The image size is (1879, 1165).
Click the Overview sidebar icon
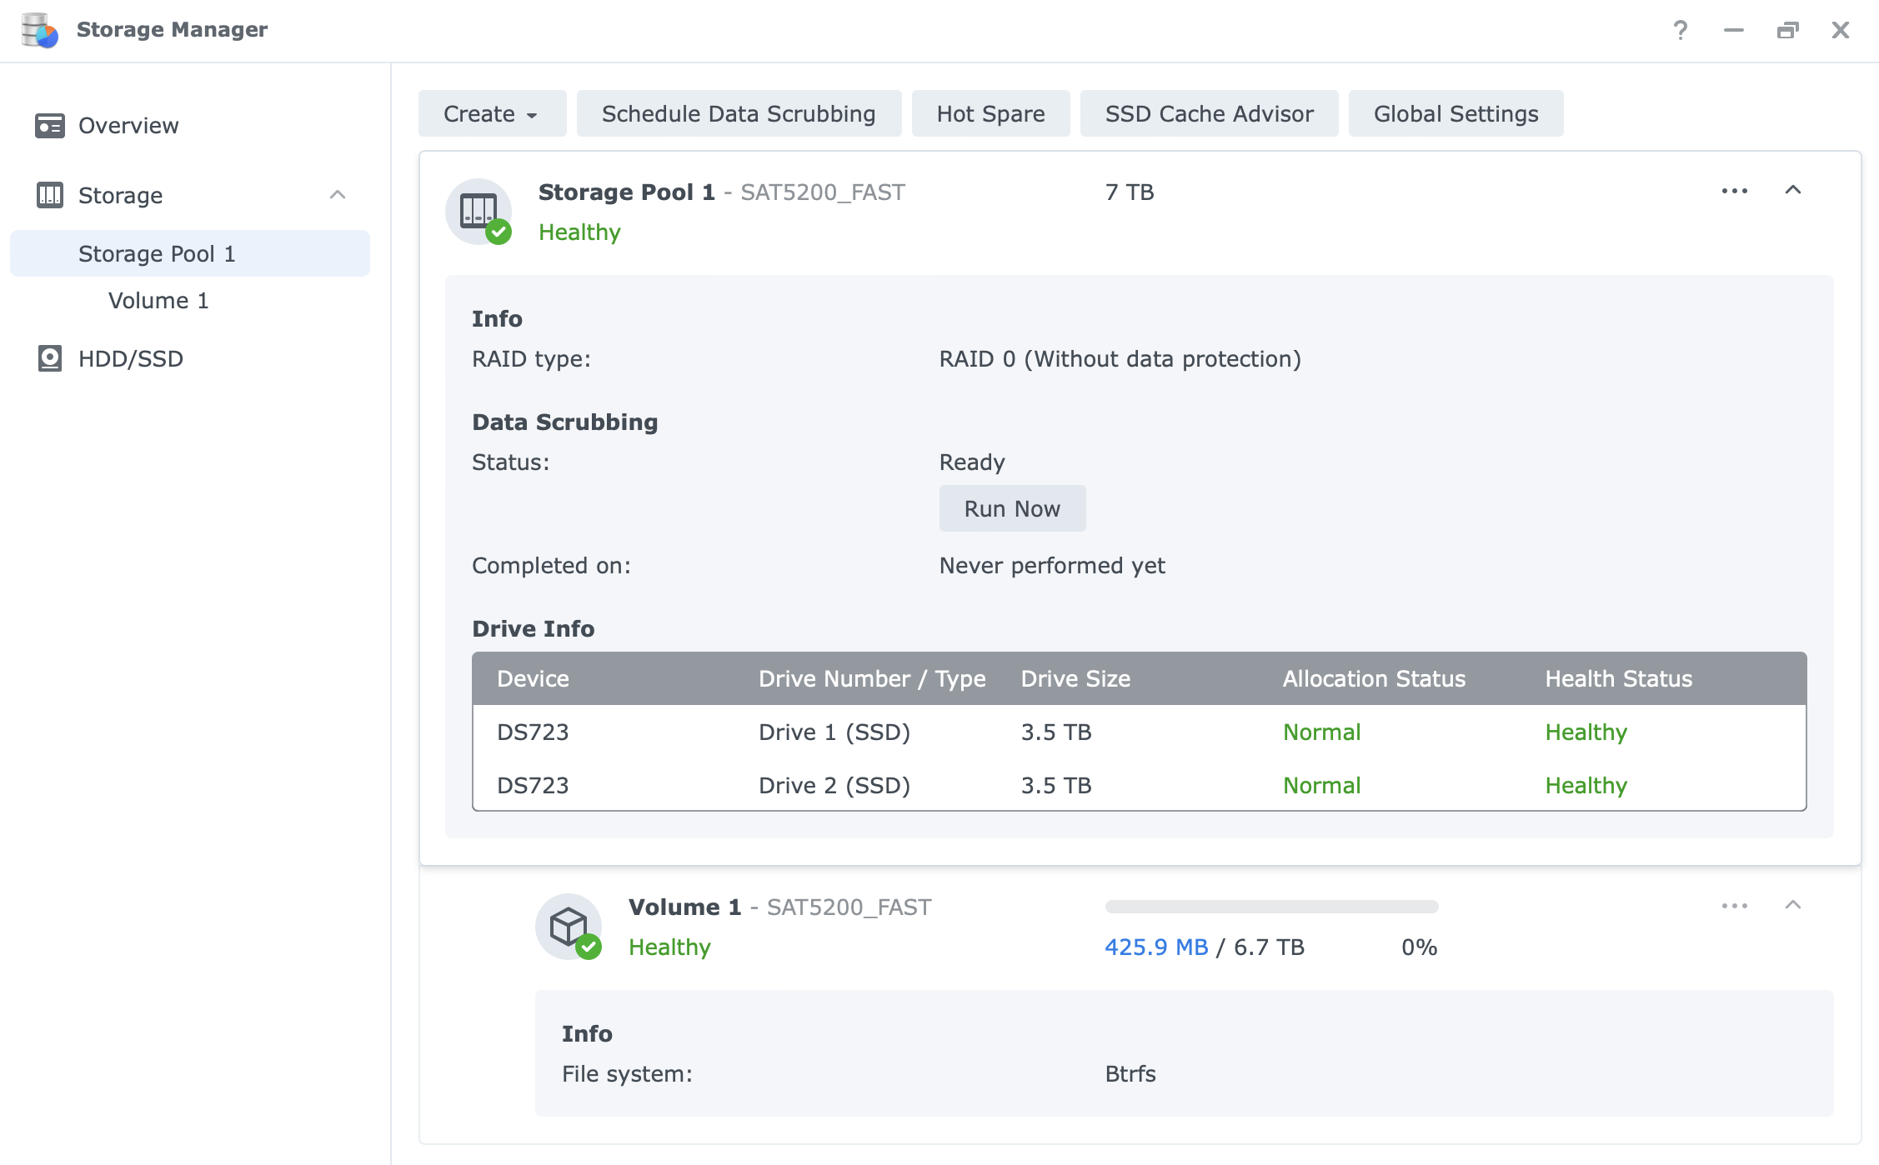click(x=50, y=126)
